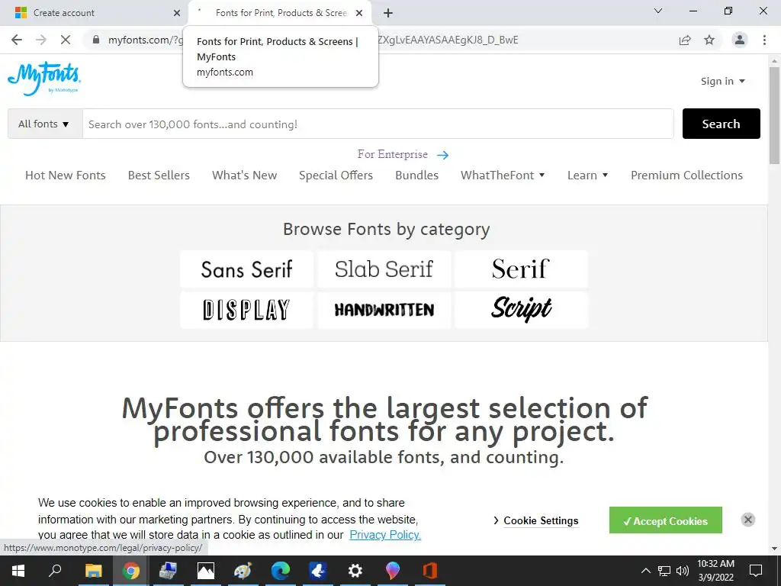Show hidden tray icons
The width and height of the screenshot is (781, 586).
pos(645,571)
